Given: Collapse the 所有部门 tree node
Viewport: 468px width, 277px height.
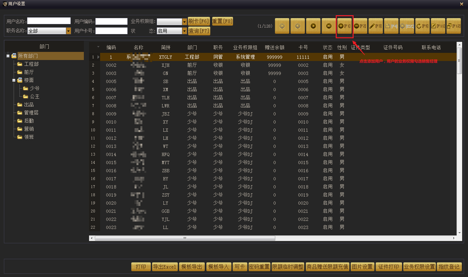Looking at the screenshot, I should pyautogui.click(x=8, y=56).
